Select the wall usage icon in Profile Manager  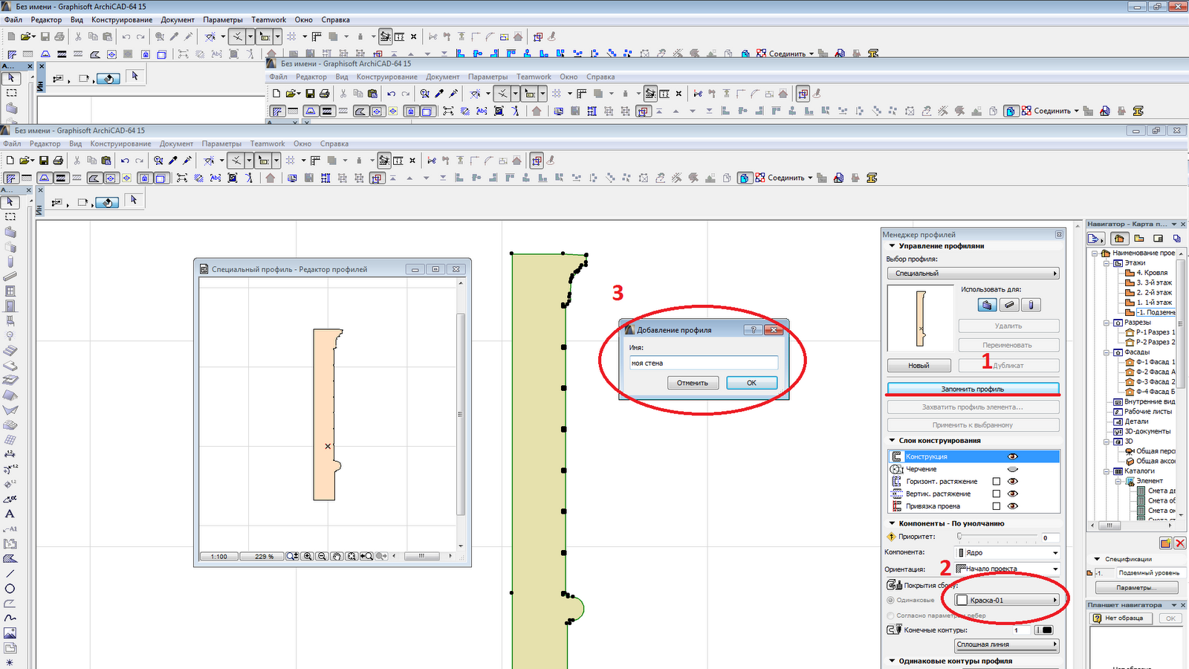click(987, 305)
